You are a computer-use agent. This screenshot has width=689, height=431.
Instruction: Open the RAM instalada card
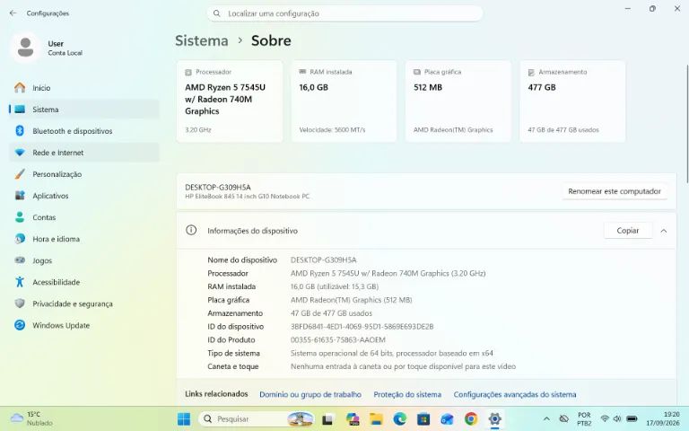344,101
